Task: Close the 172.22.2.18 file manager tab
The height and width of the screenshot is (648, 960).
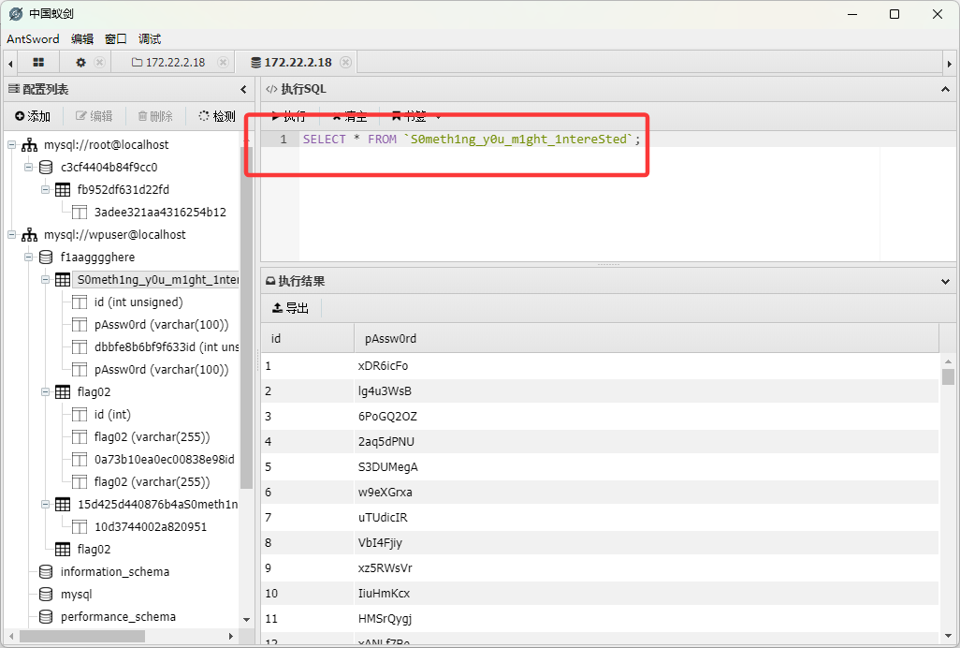Action: point(223,62)
